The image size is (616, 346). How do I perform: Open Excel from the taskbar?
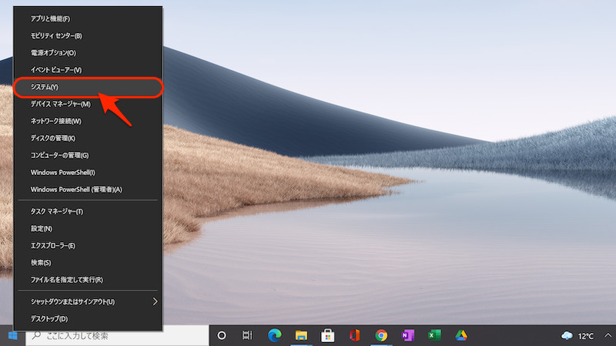(x=434, y=336)
